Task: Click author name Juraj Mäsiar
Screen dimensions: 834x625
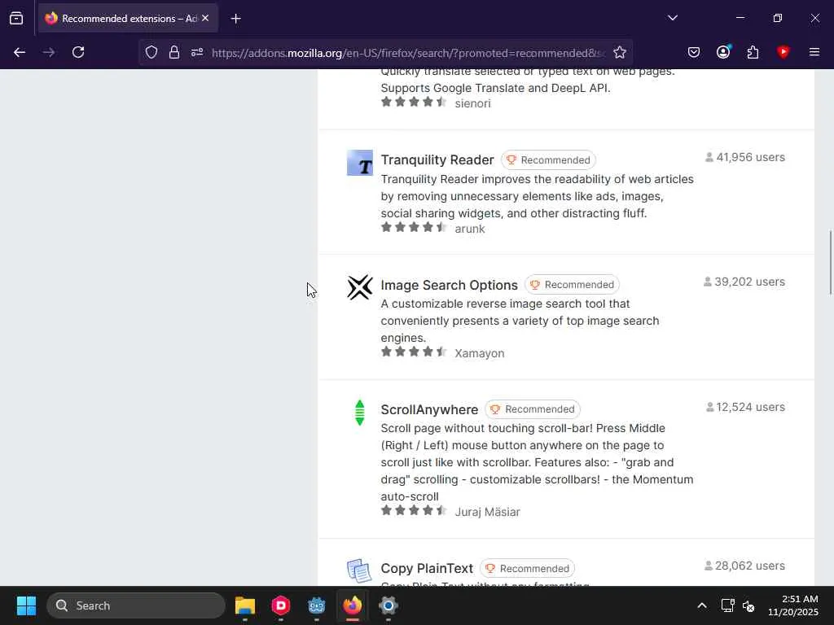Action: (x=487, y=512)
